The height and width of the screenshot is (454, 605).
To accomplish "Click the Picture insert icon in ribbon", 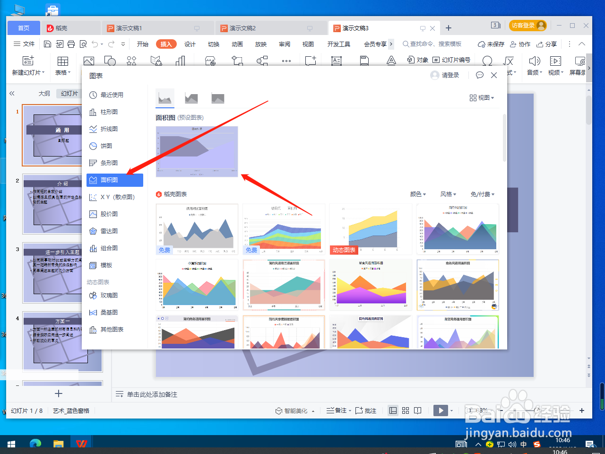I will pos(89,61).
